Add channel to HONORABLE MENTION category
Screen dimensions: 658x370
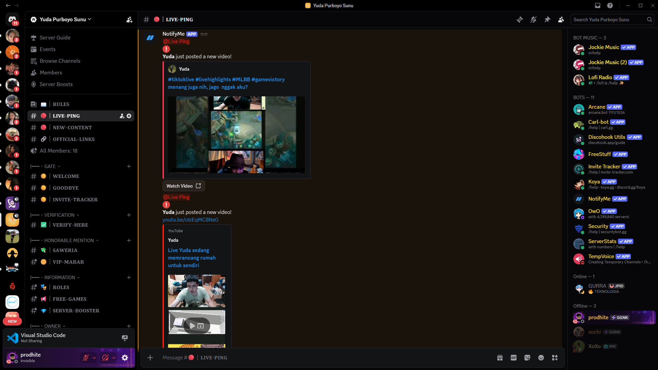[x=129, y=240]
